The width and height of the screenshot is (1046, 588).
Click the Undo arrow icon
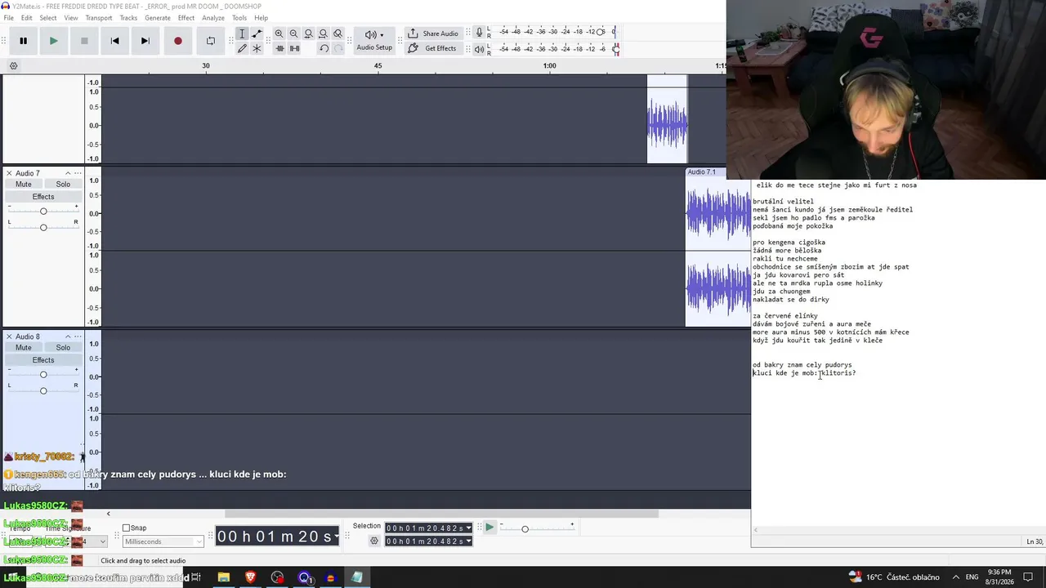click(324, 48)
